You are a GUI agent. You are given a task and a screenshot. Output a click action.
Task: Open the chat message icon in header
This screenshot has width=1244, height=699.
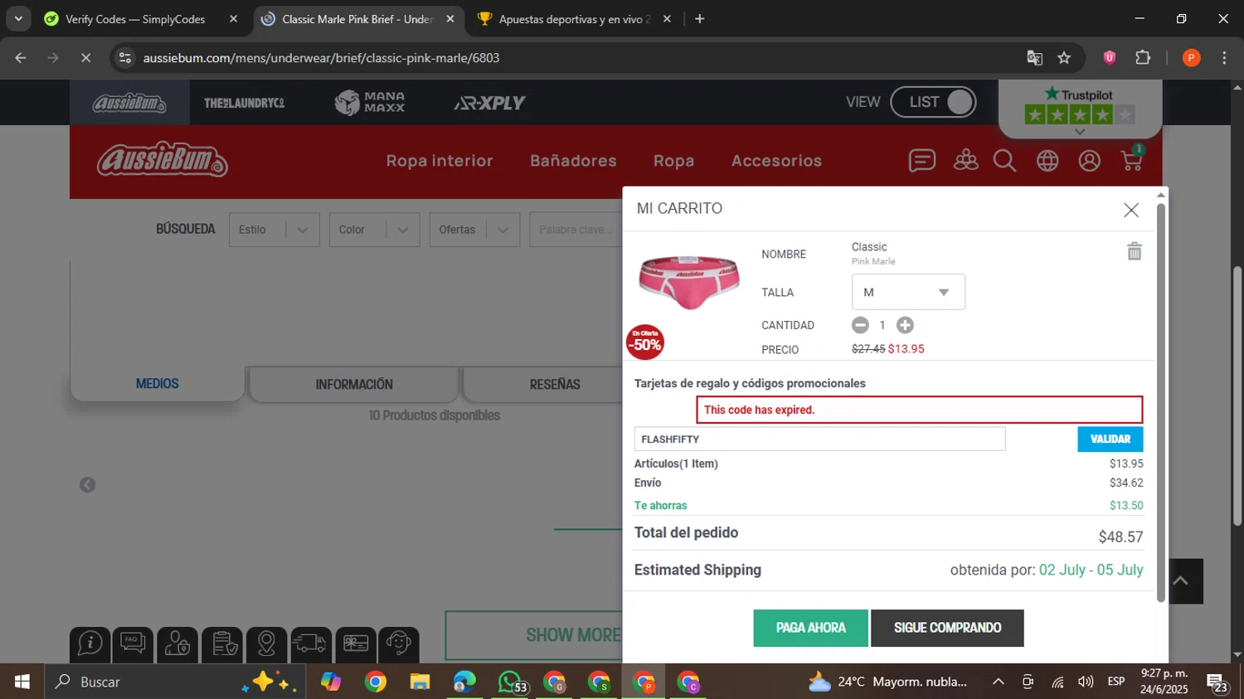coord(921,160)
